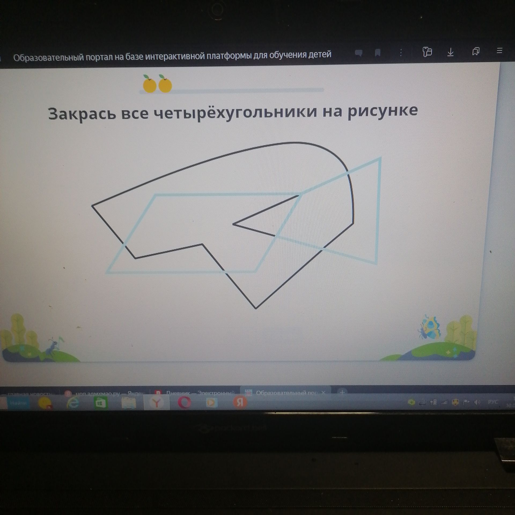Open the three-dot page options
The height and width of the screenshot is (515, 515).
(x=401, y=52)
